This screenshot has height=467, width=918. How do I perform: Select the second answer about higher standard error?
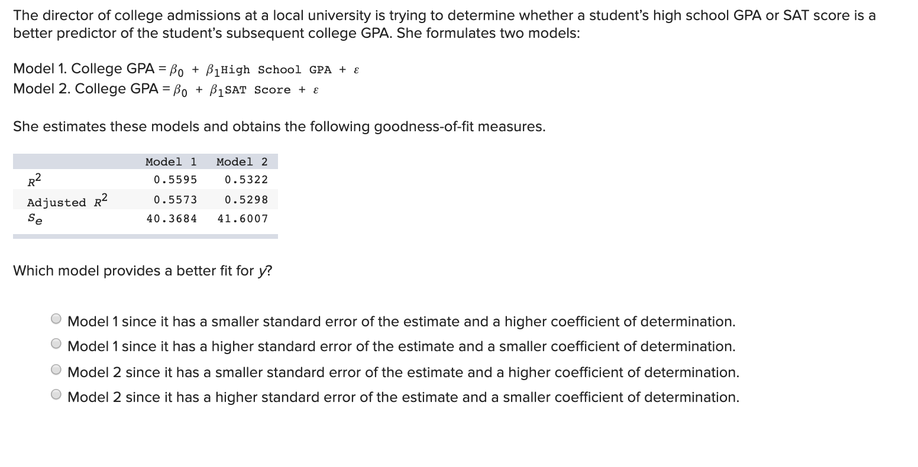[56, 343]
